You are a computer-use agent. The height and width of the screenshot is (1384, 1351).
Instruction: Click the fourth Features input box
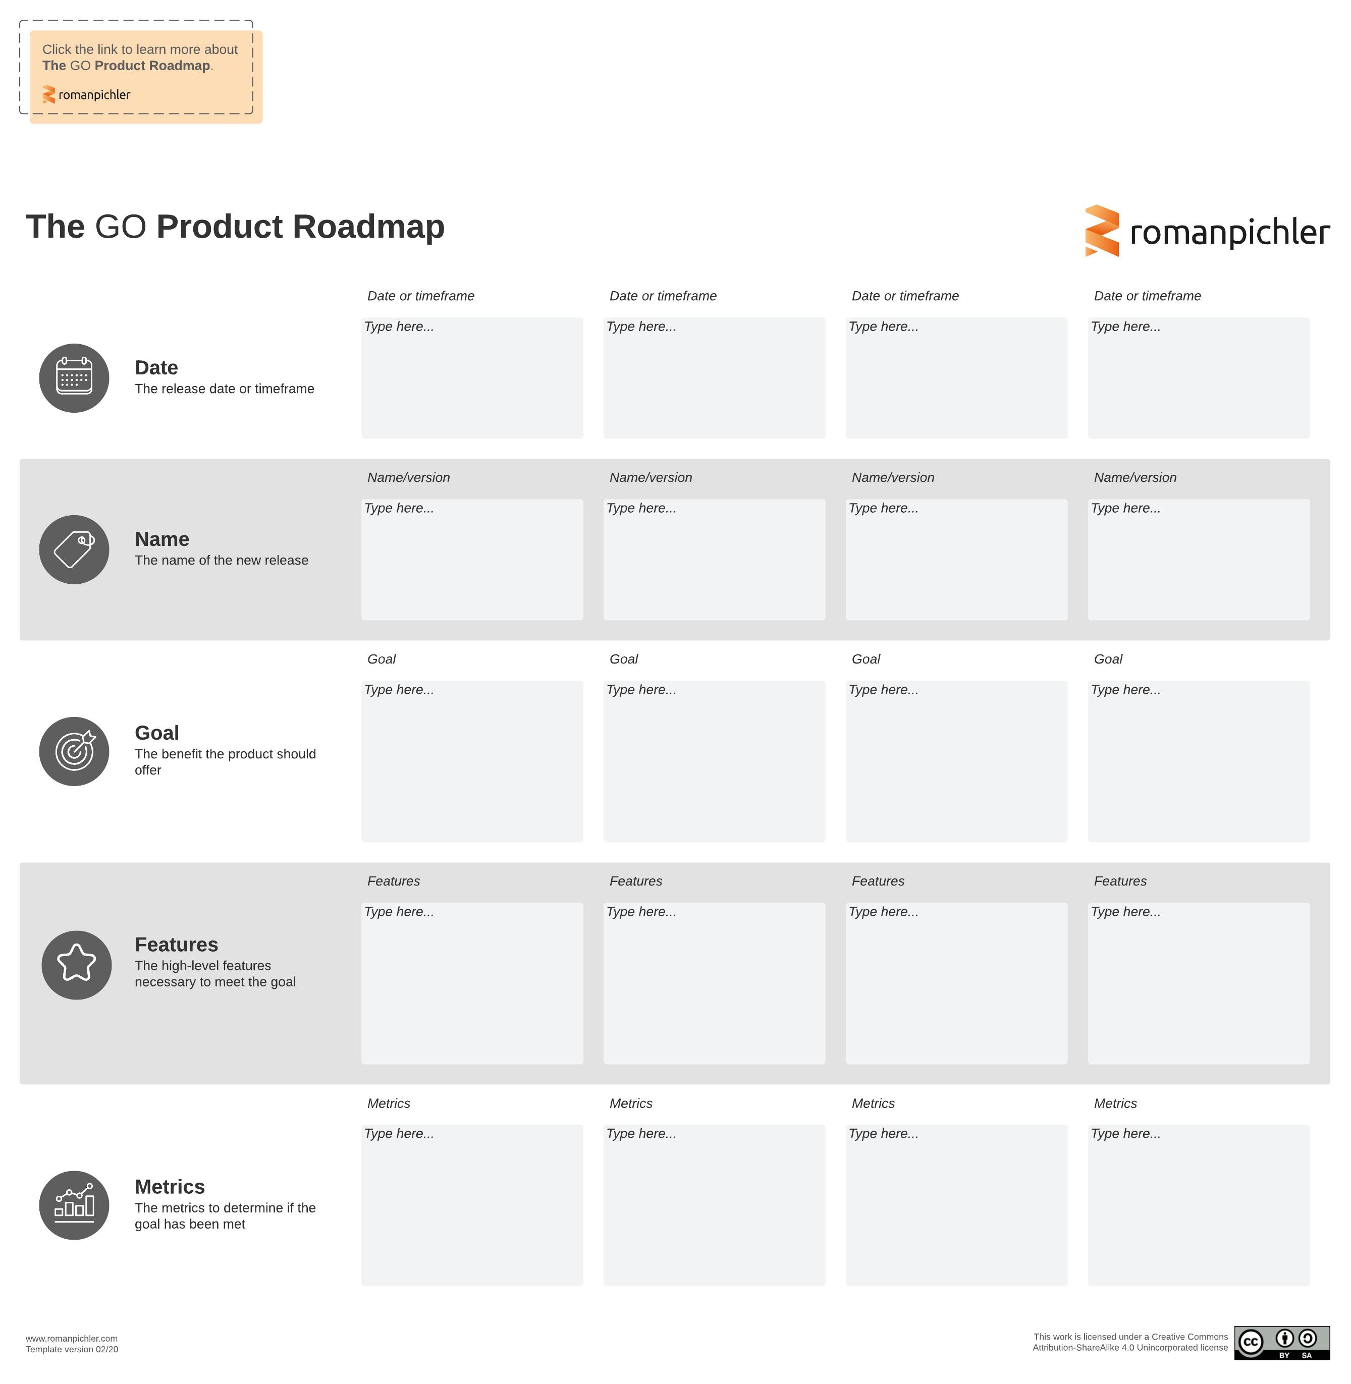point(1199,983)
